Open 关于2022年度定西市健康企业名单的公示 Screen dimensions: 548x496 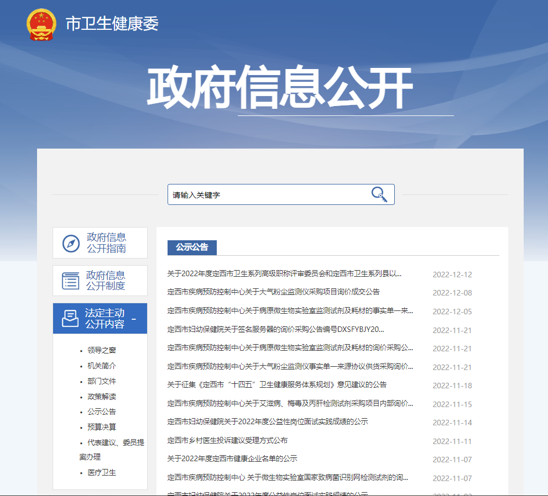point(232,458)
